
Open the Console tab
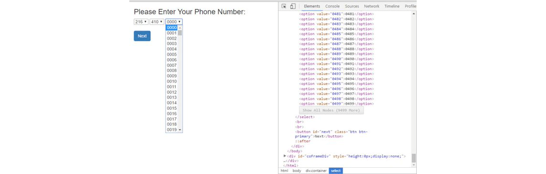click(332, 6)
